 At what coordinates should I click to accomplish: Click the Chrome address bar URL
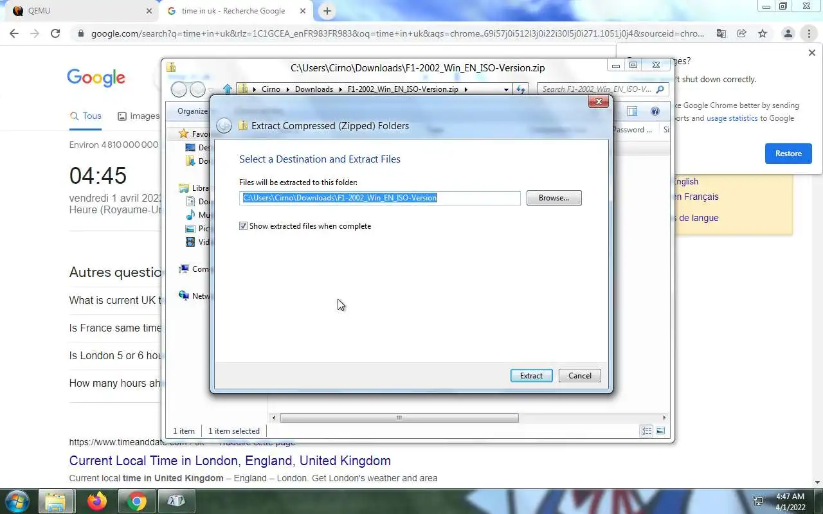[x=397, y=33]
